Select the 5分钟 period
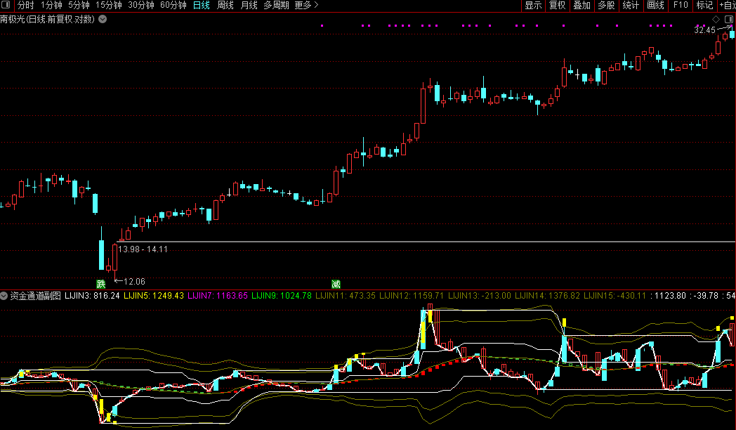 (79, 6)
